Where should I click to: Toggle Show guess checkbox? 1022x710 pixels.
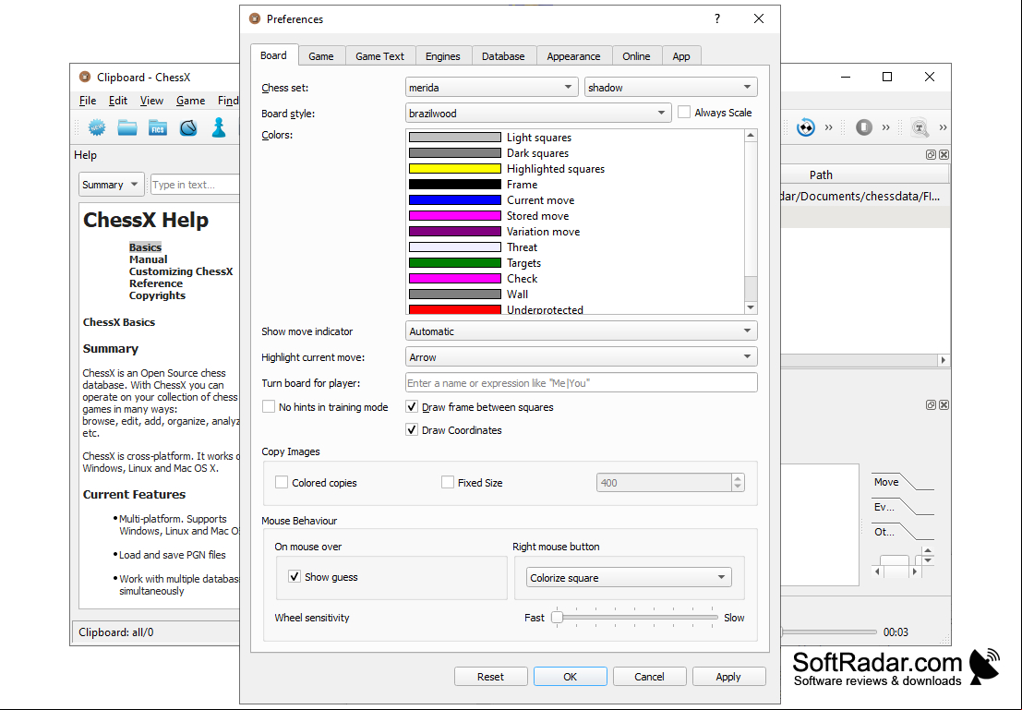pyautogui.click(x=295, y=577)
